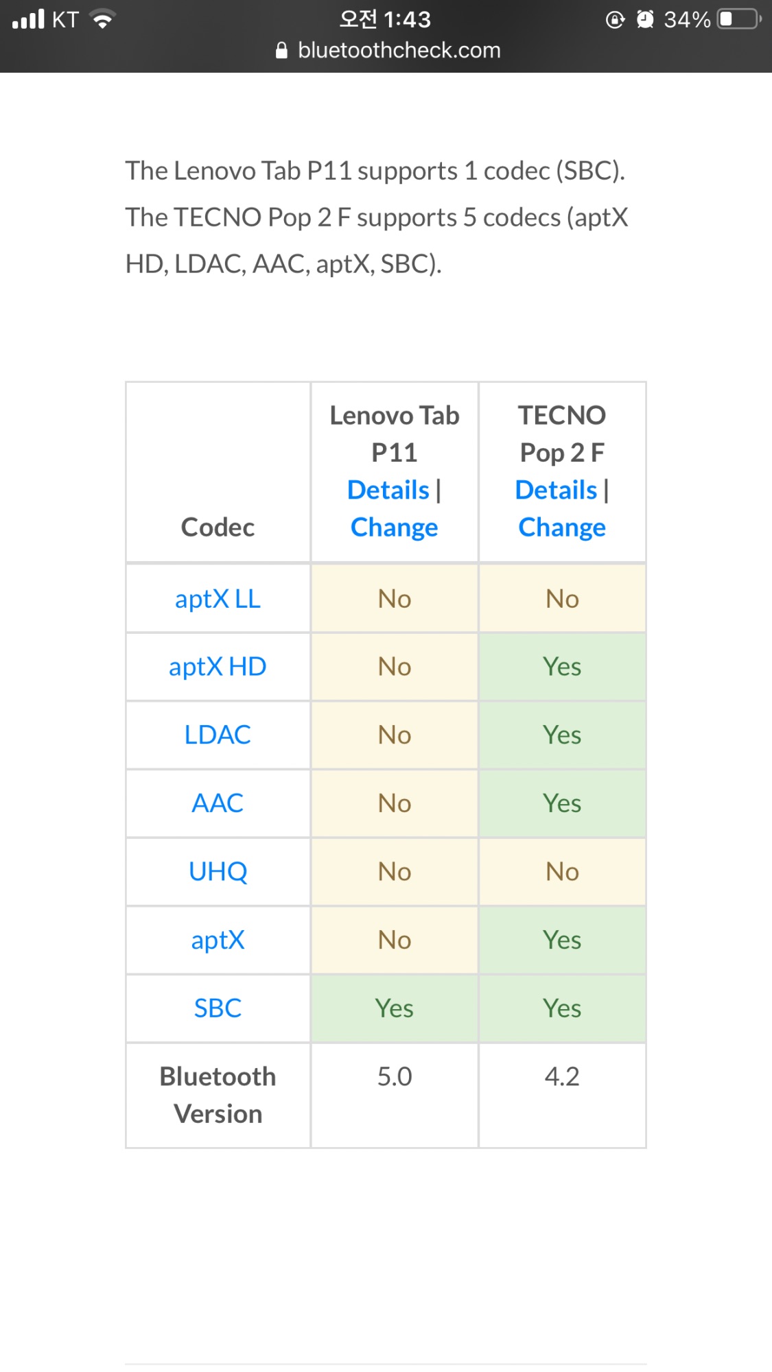772x1372 pixels.
Task: Tap the battery icon in status bar
Action: pyautogui.click(x=740, y=19)
